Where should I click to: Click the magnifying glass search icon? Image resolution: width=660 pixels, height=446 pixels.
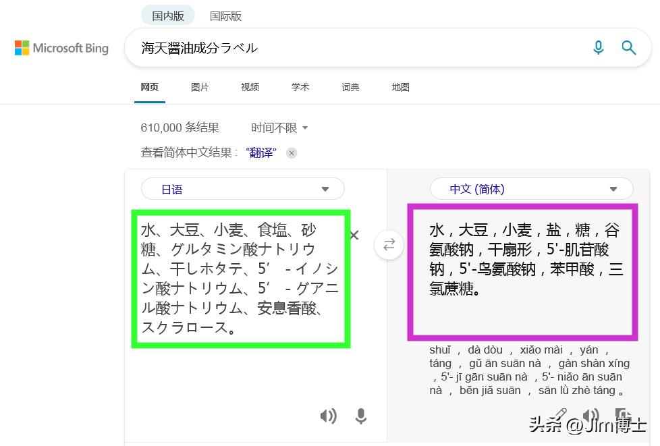click(x=629, y=47)
